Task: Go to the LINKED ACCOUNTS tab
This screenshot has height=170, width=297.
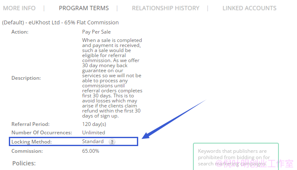Action: click(249, 8)
